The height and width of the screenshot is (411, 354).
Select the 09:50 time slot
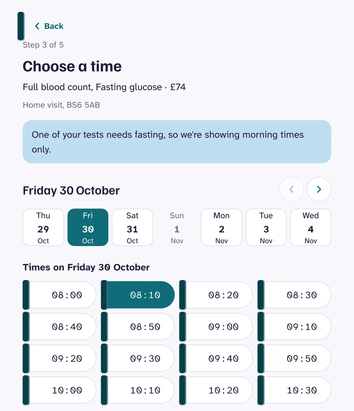pyautogui.click(x=294, y=359)
